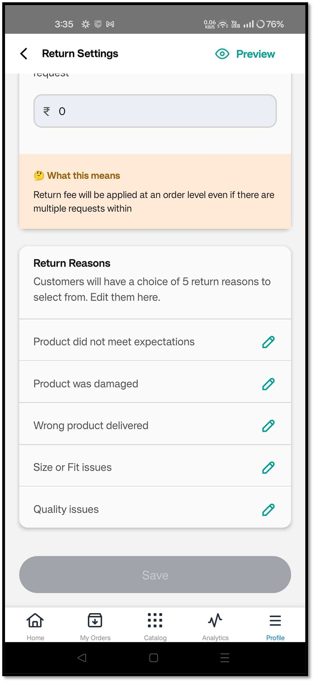Screen dimensions: 314x682
Task: Edit 'Size or Fit issues' pencil icon
Action: 268,467
